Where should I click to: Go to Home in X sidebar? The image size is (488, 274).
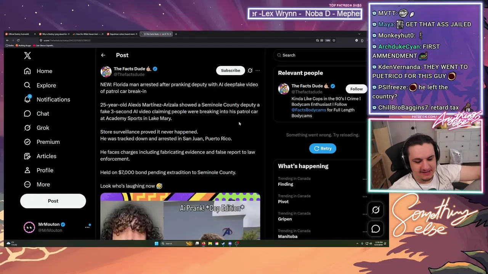[38, 71]
